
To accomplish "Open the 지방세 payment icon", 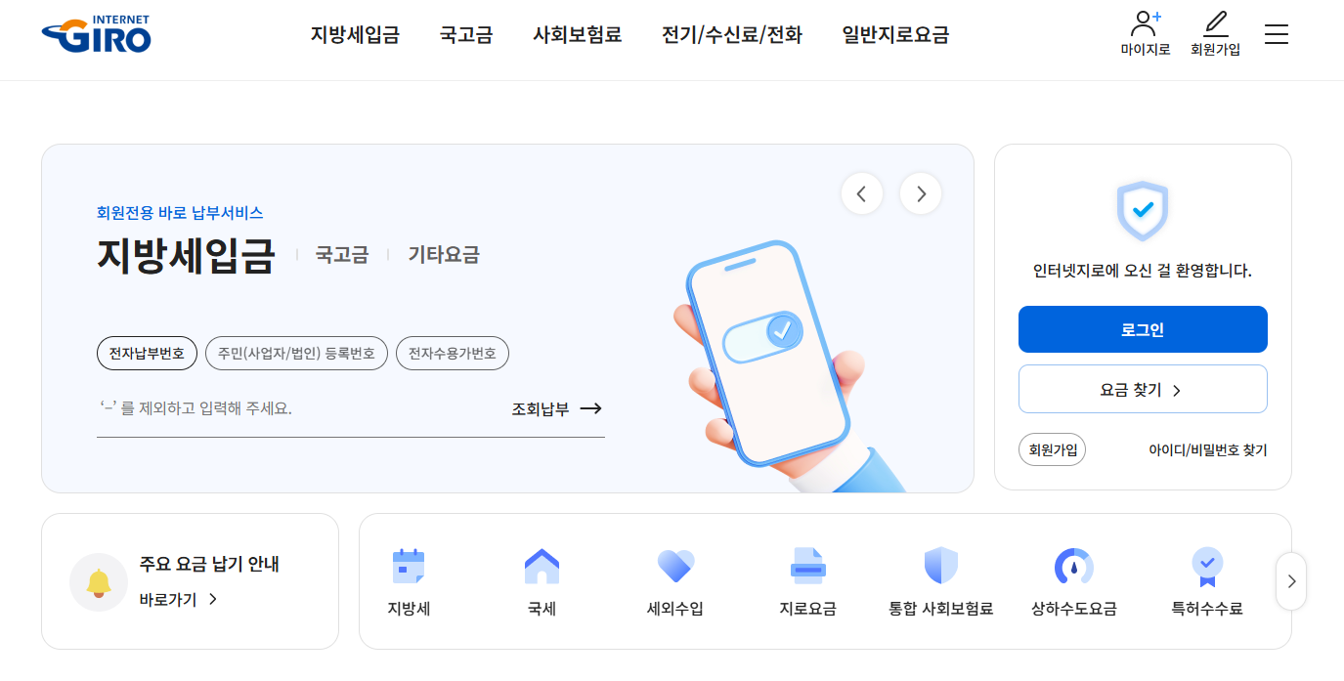I will pyautogui.click(x=408, y=581).
